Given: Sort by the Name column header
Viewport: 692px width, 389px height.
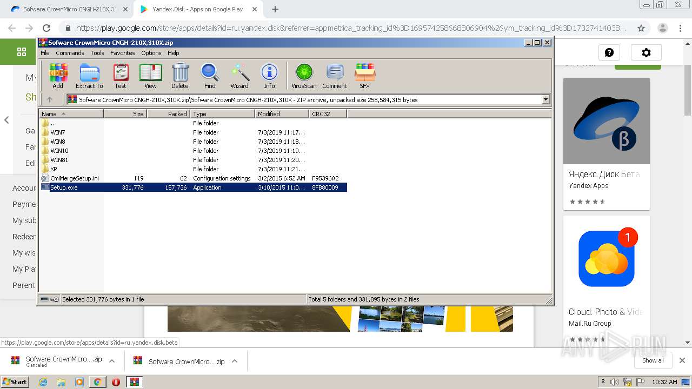Looking at the screenshot, I should click(x=71, y=113).
